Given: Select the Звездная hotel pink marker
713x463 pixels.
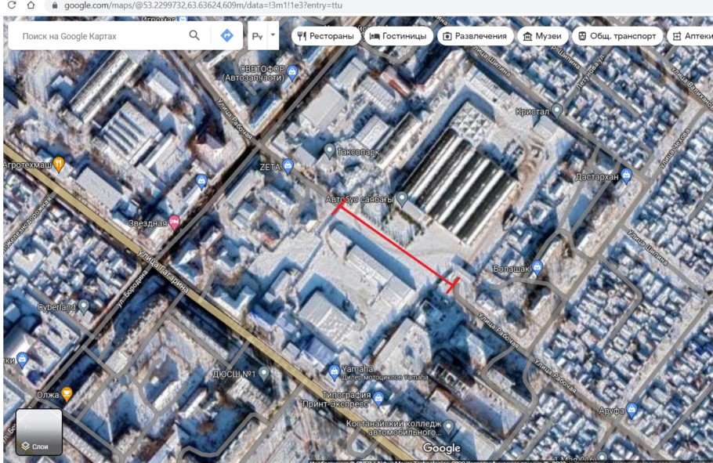Looking at the screenshot, I should coord(174,222).
